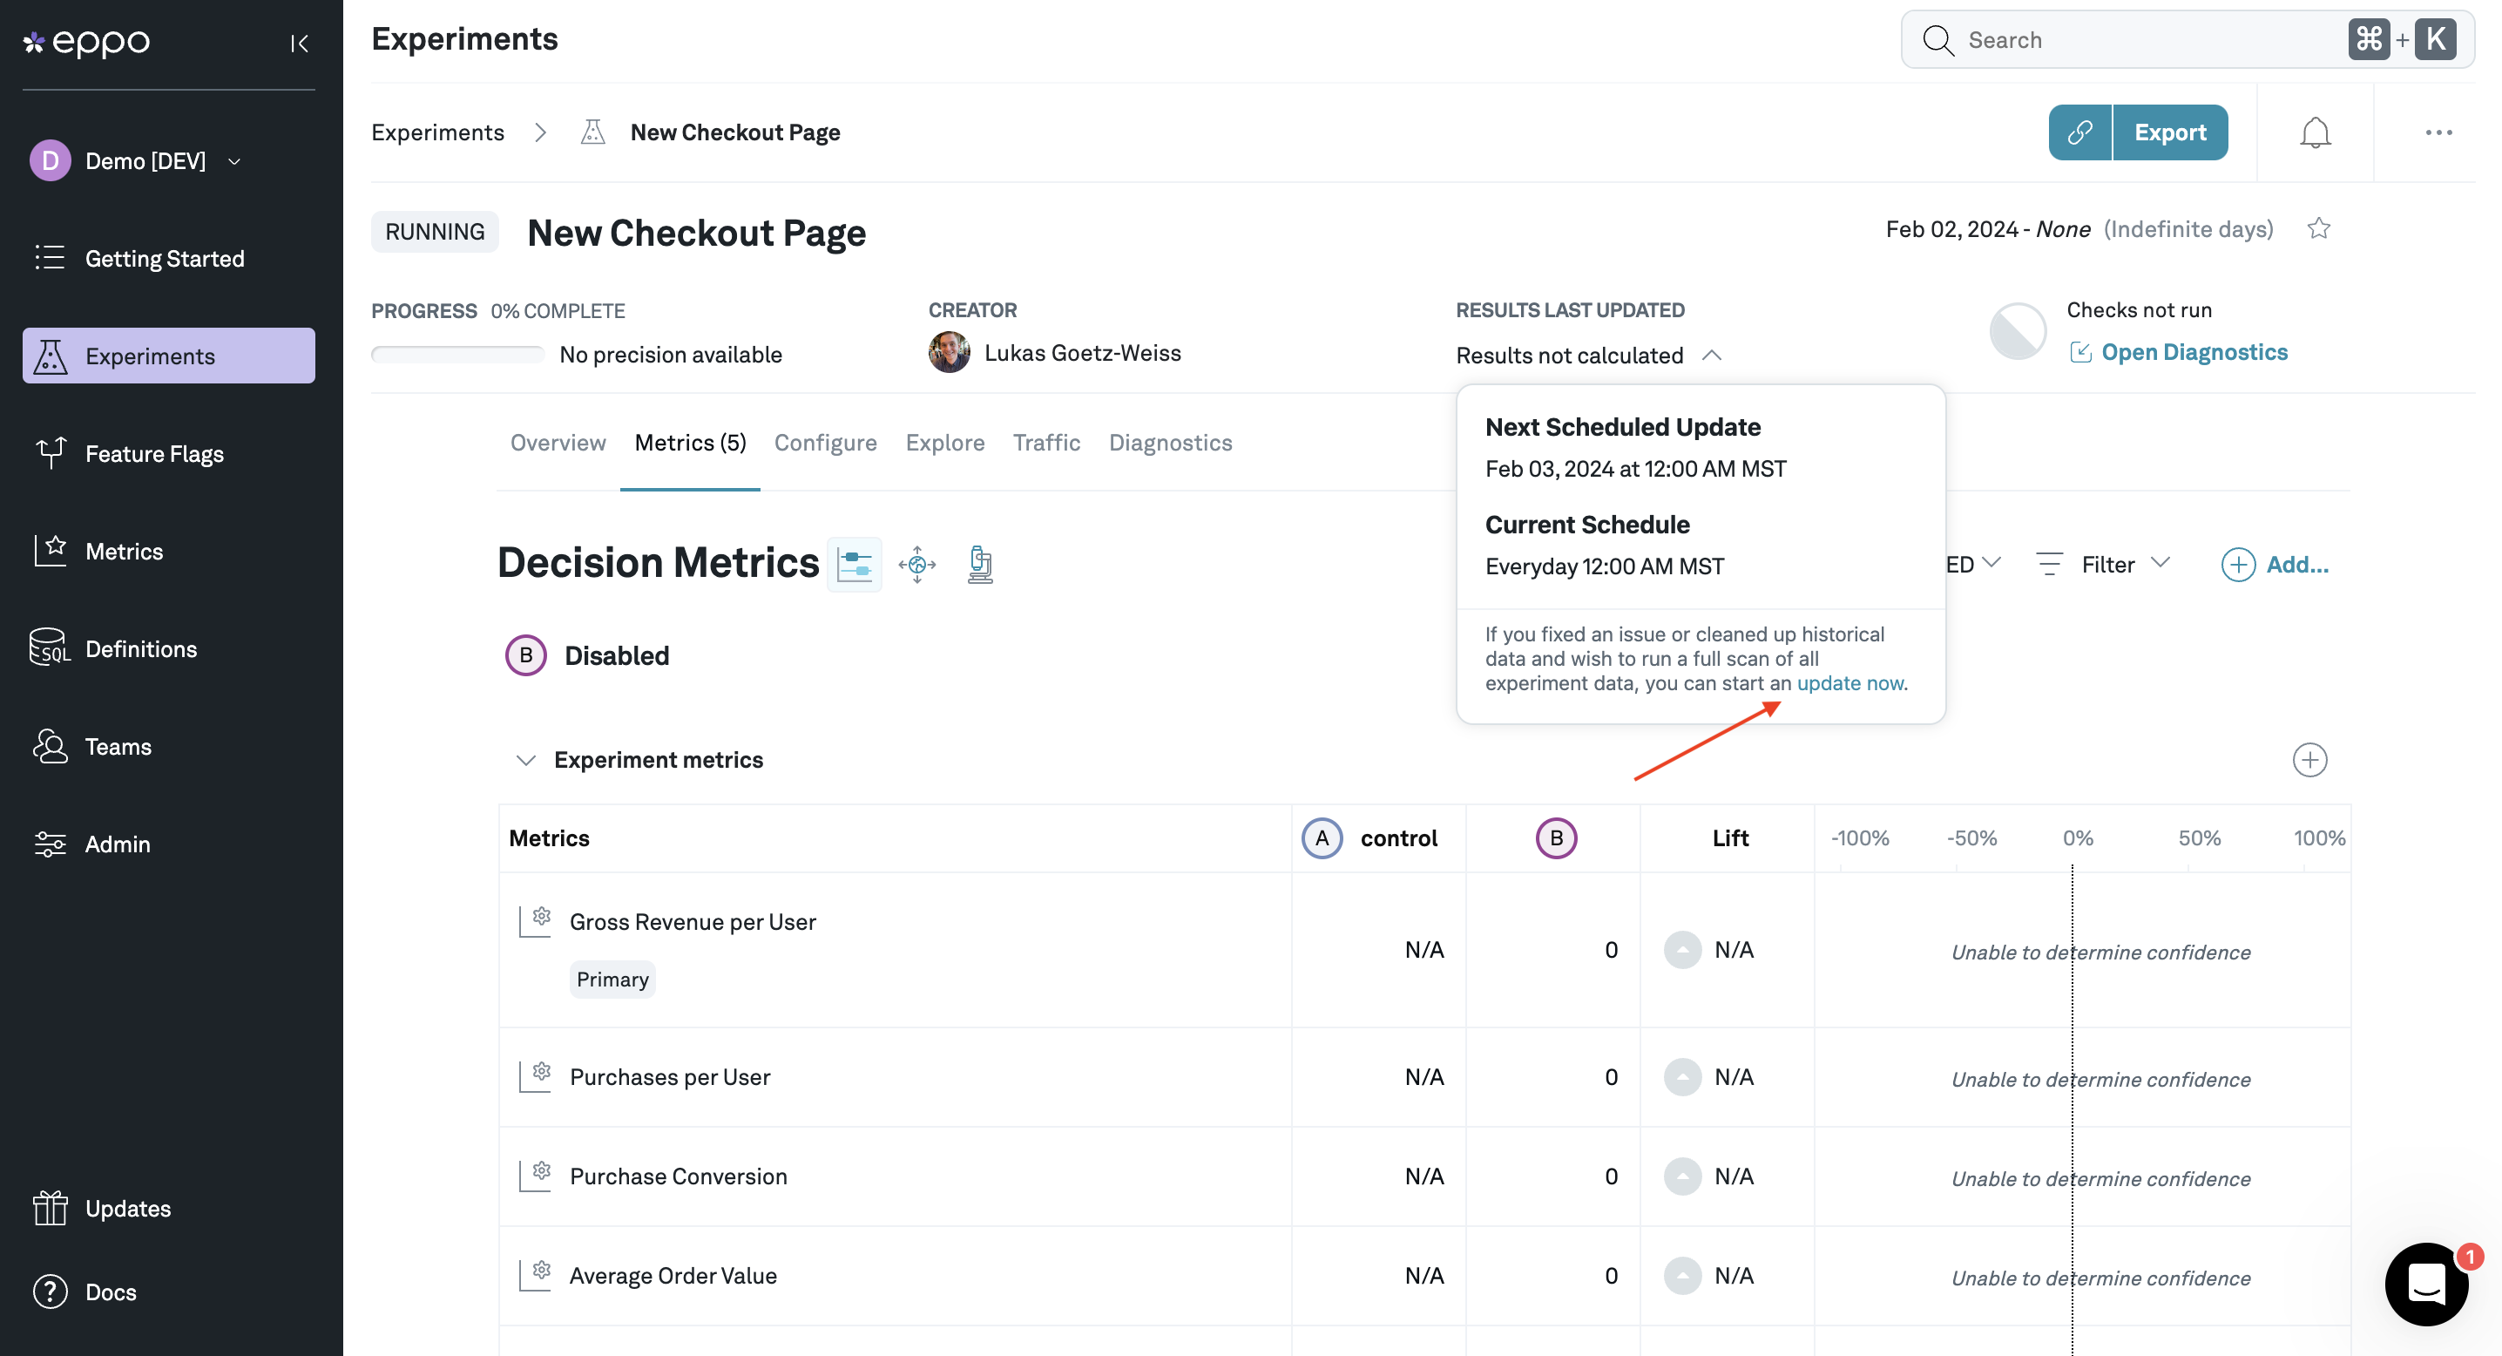Click the plus icon beside Experiment metrics
The width and height of the screenshot is (2502, 1356).
(x=2309, y=760)
